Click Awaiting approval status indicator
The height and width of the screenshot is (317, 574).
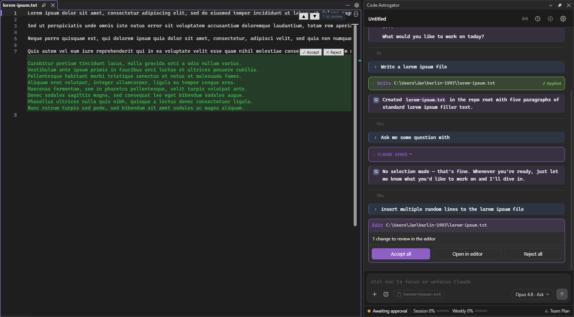[x=387, y=311]
